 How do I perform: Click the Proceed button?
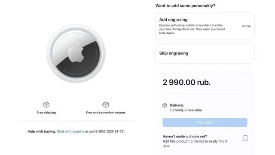point(205,122)
